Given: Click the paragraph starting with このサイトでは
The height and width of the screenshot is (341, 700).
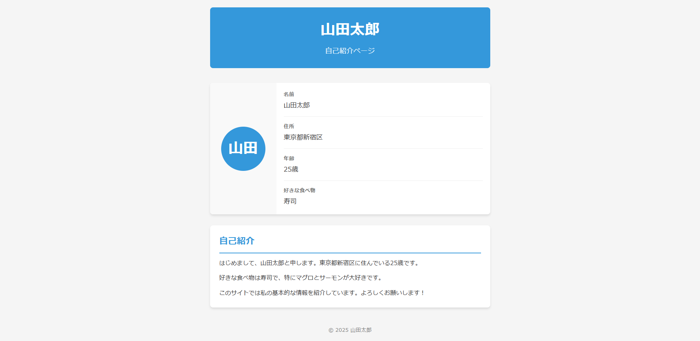Looking at the screenshot, I should [x=322, y=293].
